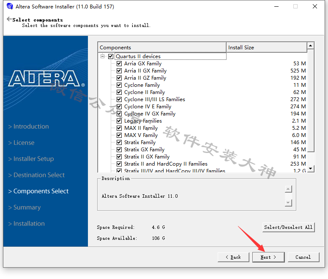Select the Legacy Families row label
The height and width of the screenshot is (279, 328).
(x=143, y=121)
